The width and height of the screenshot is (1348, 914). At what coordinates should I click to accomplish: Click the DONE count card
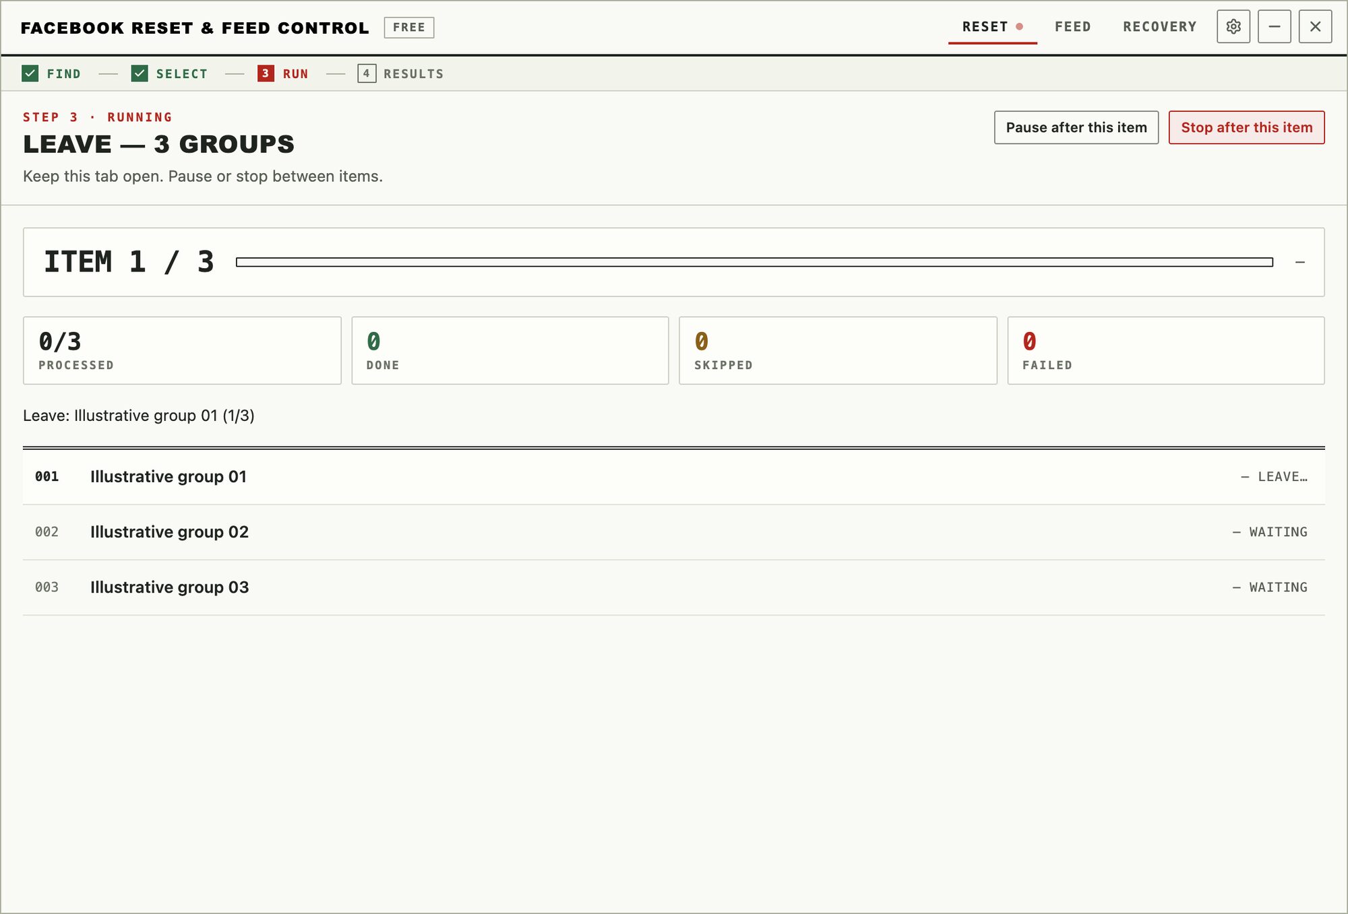(510, 350)
